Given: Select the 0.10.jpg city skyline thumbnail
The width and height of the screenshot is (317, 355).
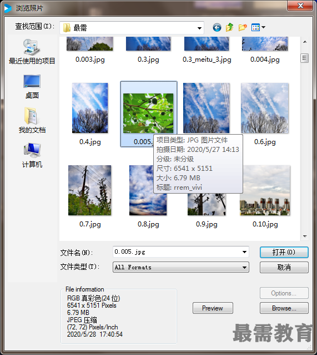Looking at the screenshot, I should point(265,190).
